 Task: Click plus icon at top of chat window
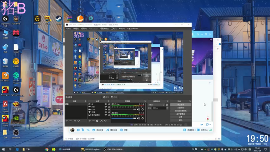(211, 40)
